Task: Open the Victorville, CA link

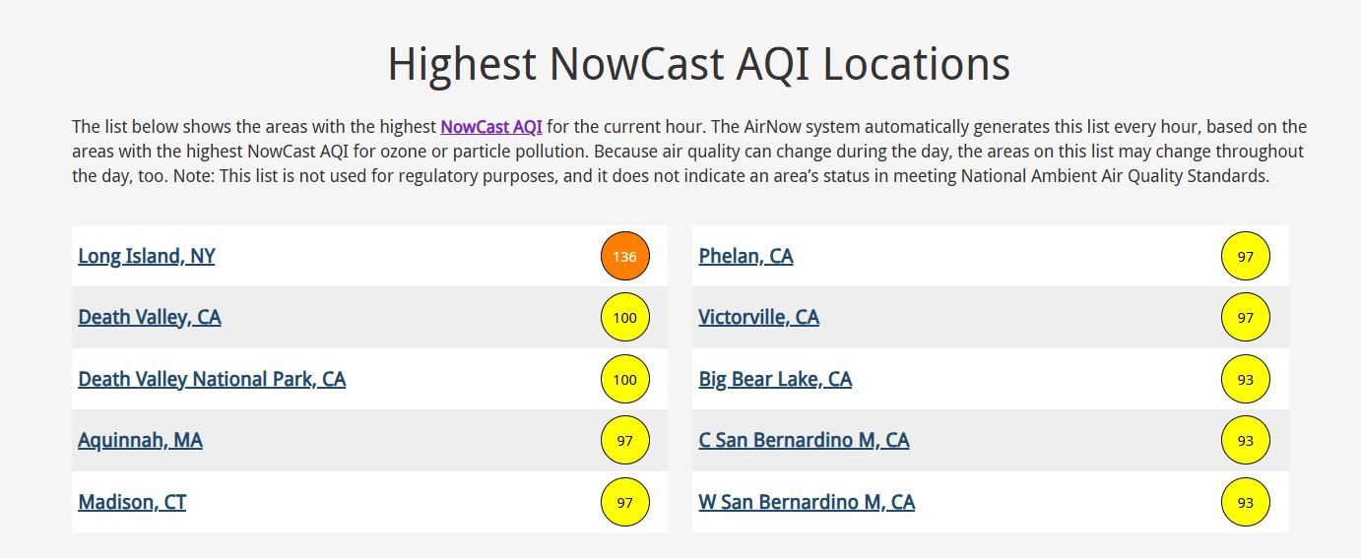Action: (x=759, y=318)
